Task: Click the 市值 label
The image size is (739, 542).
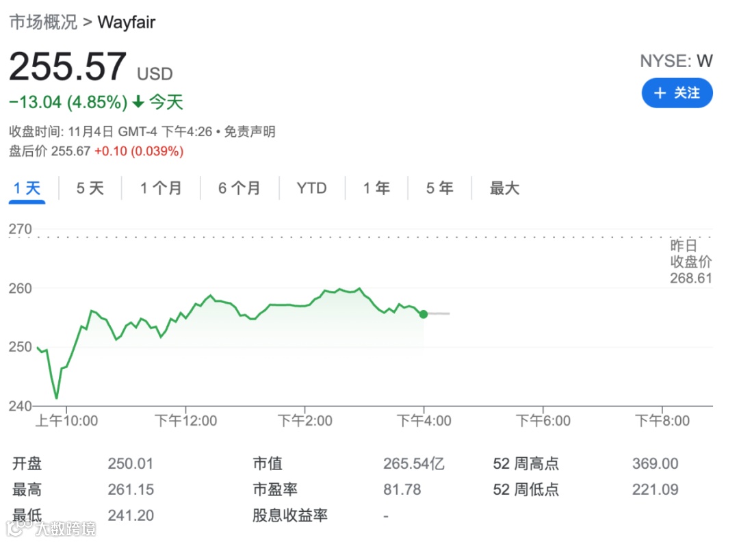Action: 268,464
